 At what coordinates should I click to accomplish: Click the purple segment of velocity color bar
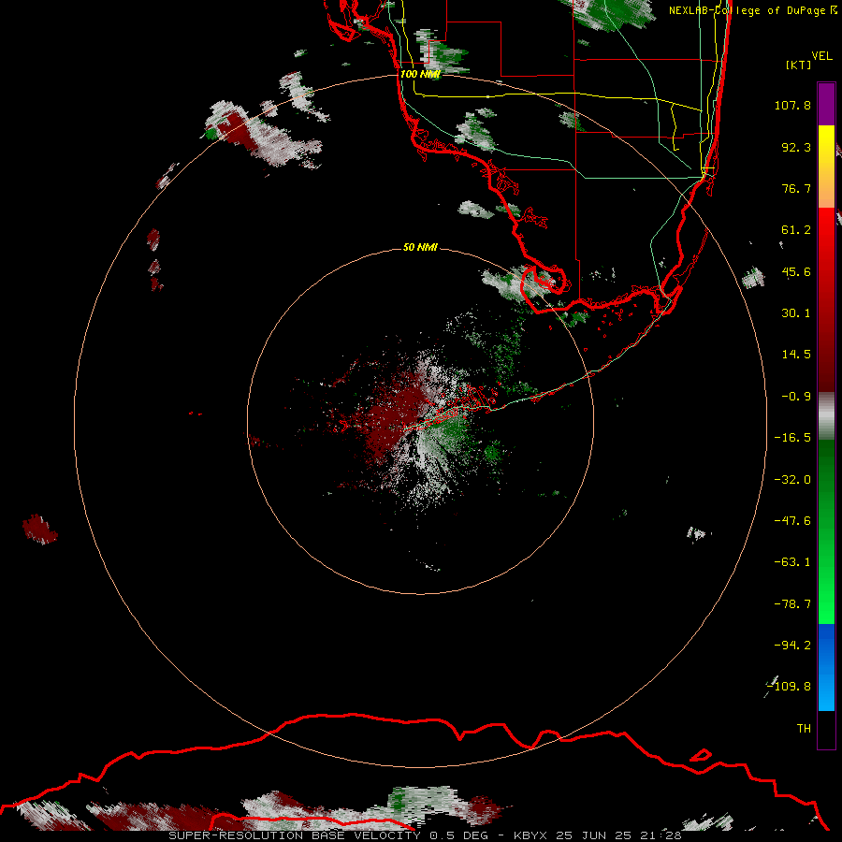(x=826, y=105)
